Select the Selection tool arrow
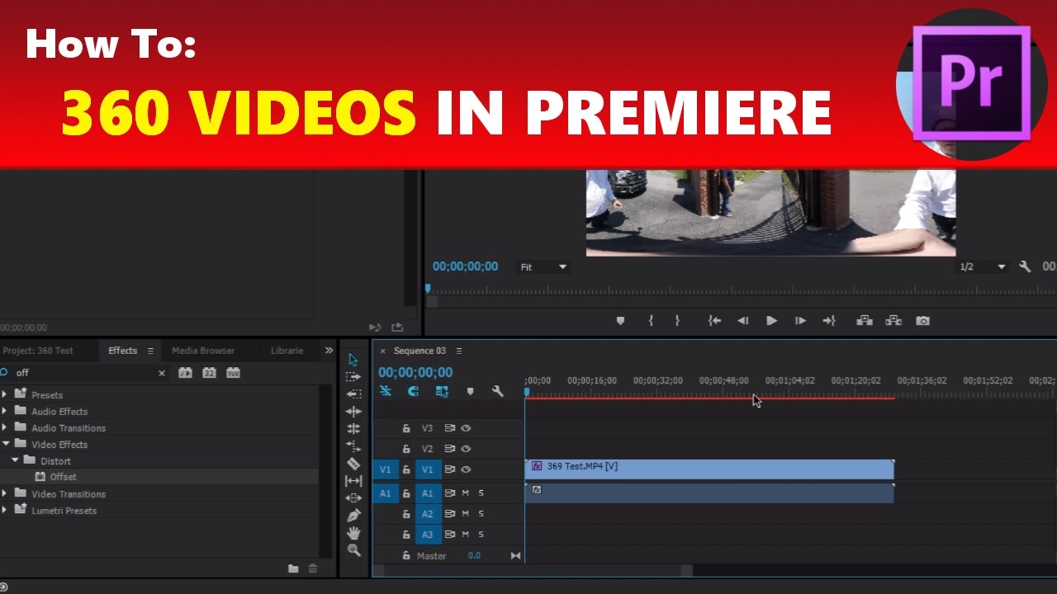Screen dimensions: 1057x594 click(x=353, y=360)
